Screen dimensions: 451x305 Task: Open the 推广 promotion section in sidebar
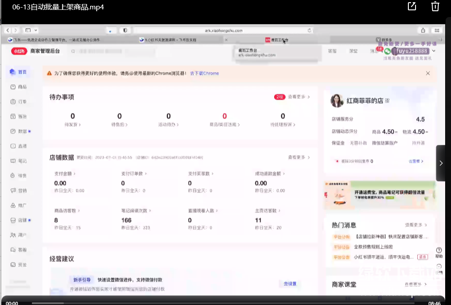tap(18, 205)
